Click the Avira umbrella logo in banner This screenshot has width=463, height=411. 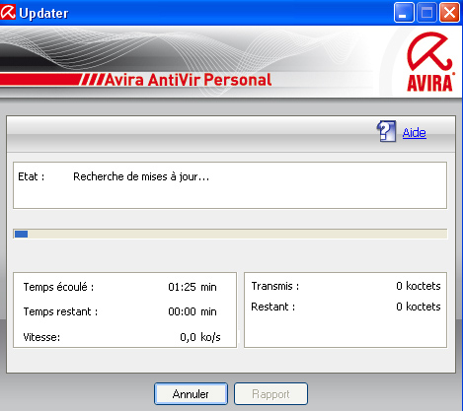click(x=430, y=61)
